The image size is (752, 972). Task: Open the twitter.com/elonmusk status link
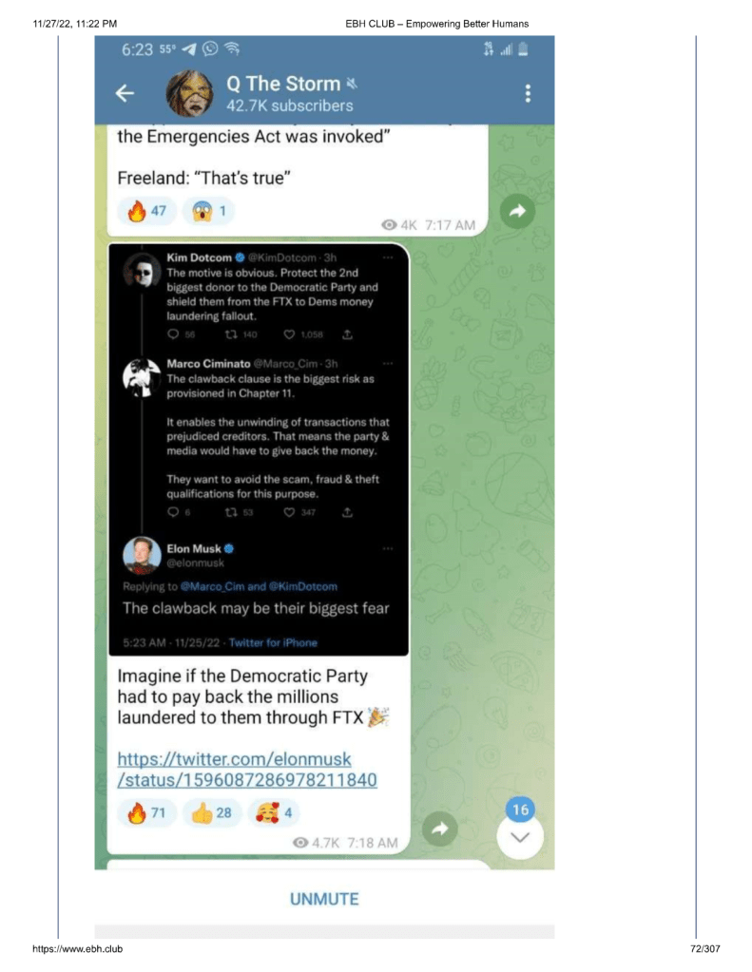pyautogui.click(x=247, y=770)
